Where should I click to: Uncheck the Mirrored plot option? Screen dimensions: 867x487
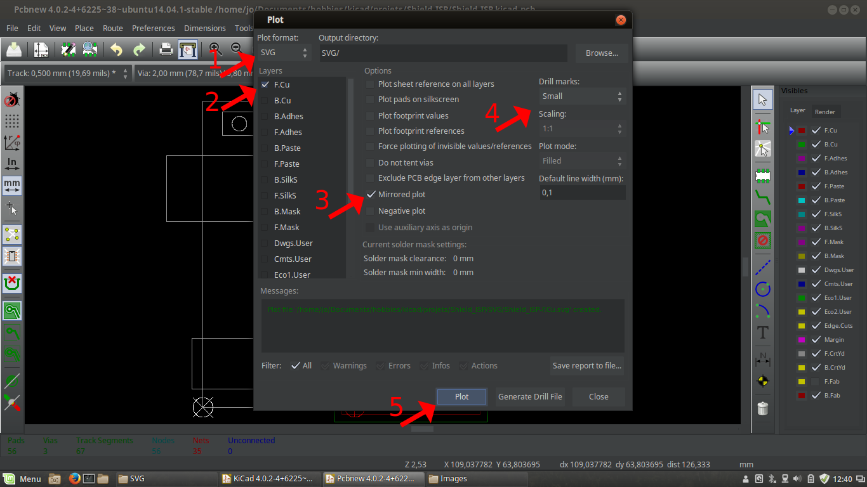point(371,195)
